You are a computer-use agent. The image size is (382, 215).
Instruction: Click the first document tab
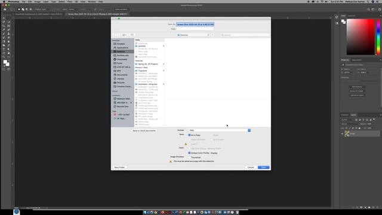pyautogui.click(x=38, y=14)
